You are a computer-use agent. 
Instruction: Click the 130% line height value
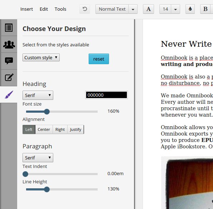[x=113, y=189]
